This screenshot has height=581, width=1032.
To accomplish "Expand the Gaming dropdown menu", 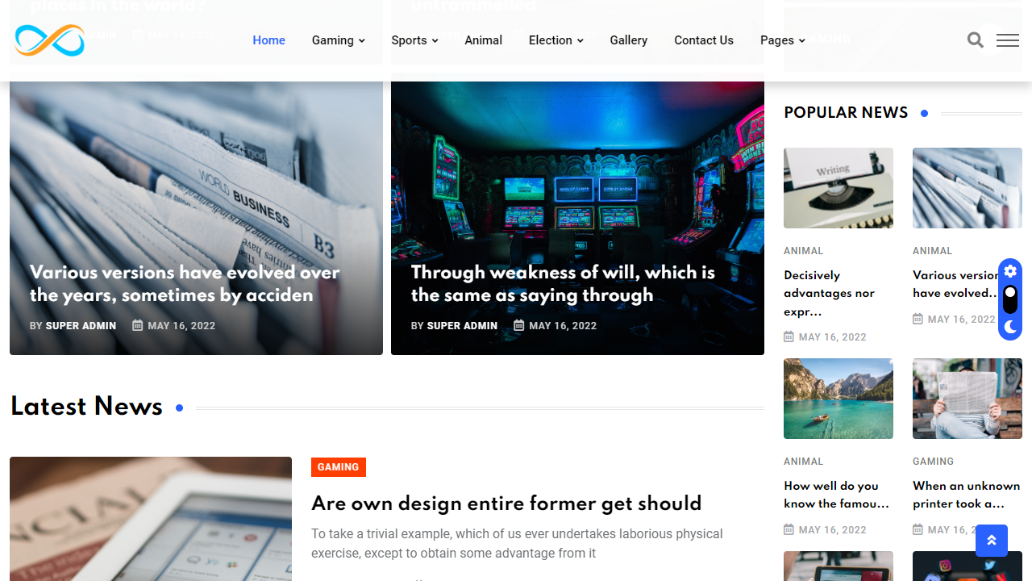I will (x=339, y=40).
